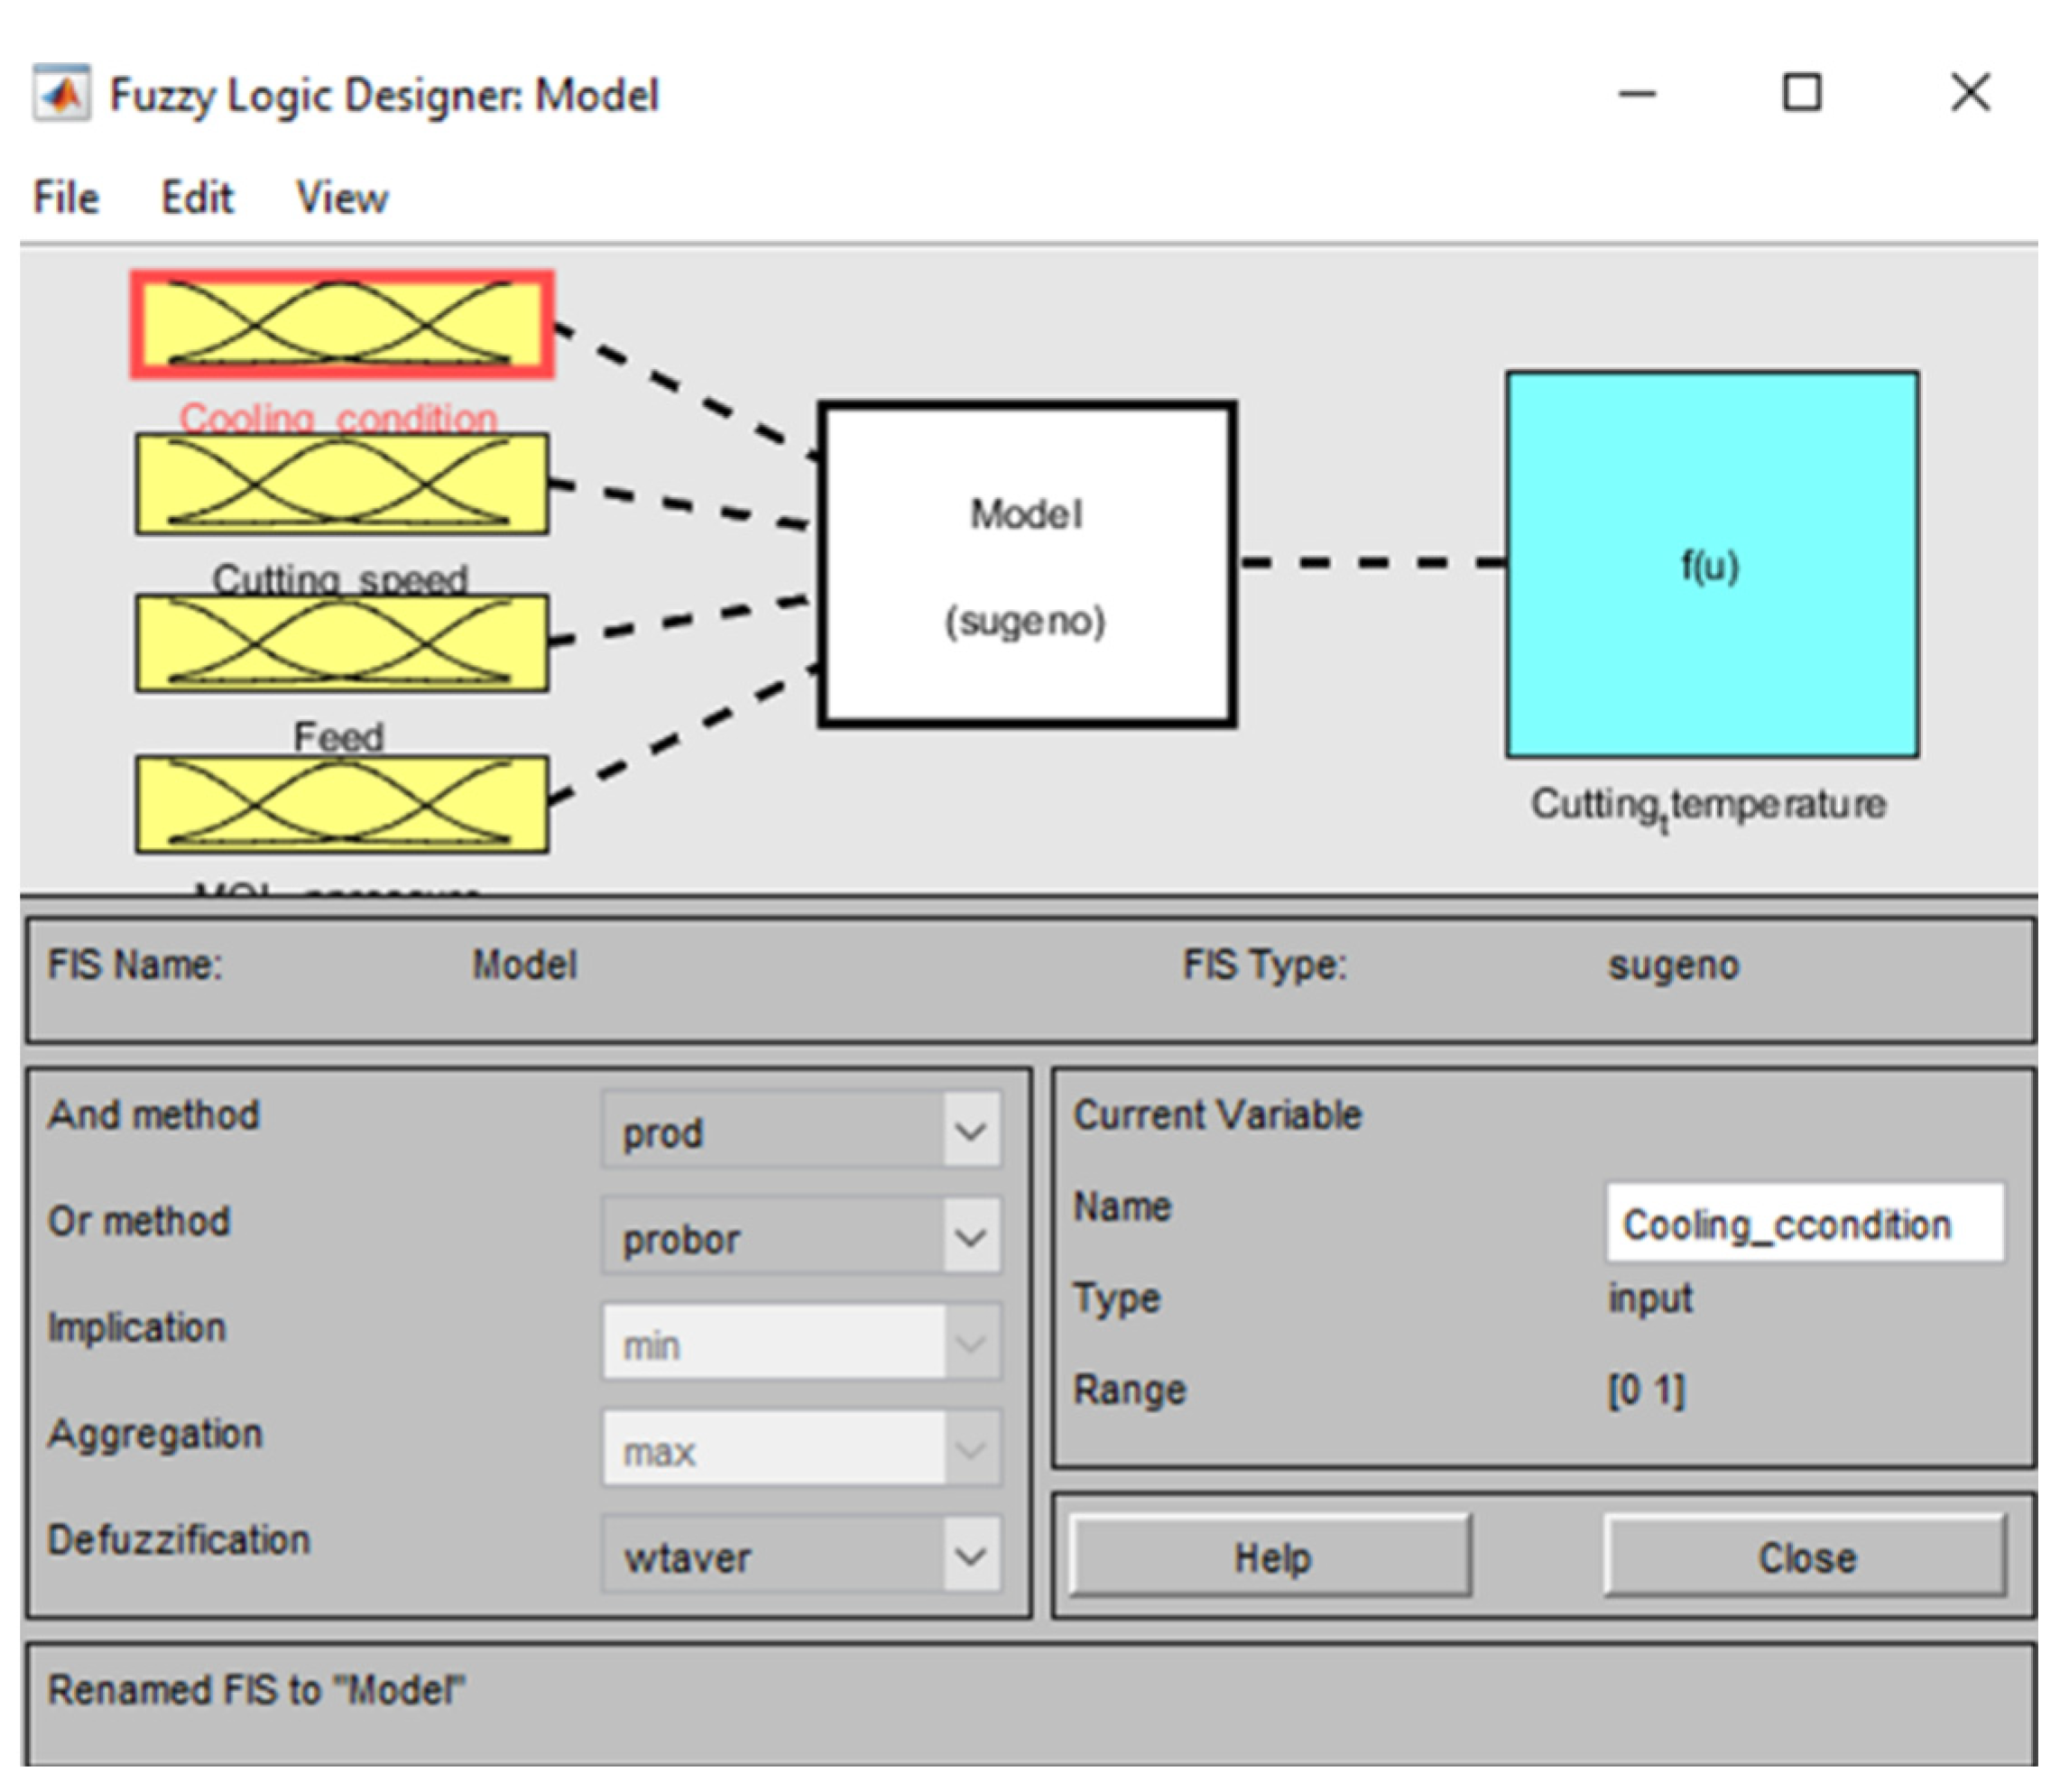Viewport: 2060px width, 1792px height.
Task: Open the View menu
Action: (x=341, y=197)
